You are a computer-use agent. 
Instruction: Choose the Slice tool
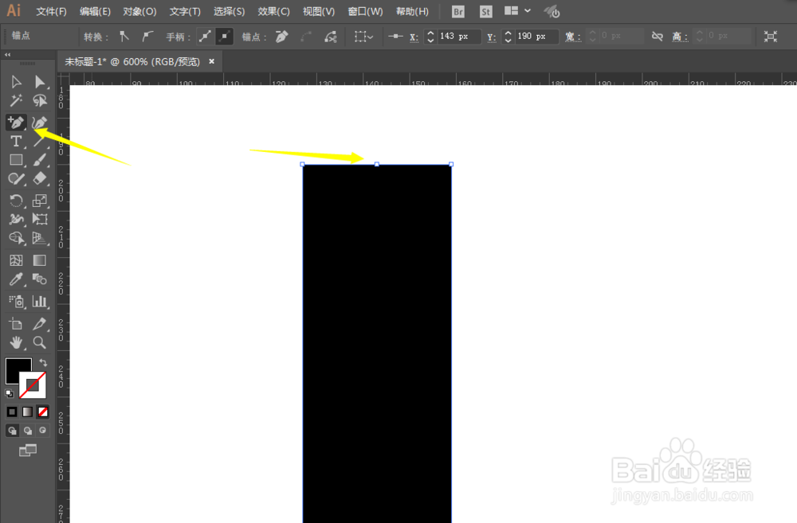pyautogui.click(x=40, y=323)
